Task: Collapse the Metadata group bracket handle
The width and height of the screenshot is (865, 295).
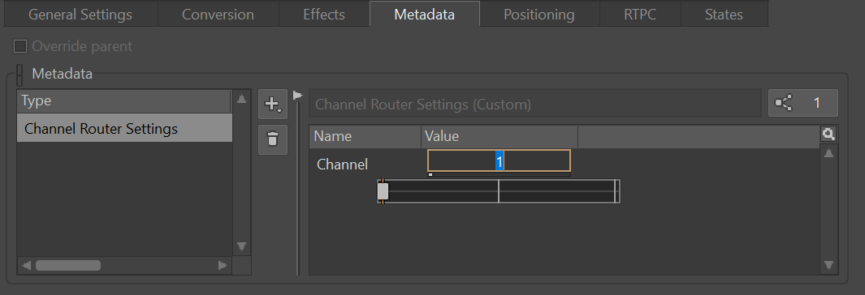Action: coord(20,75)
